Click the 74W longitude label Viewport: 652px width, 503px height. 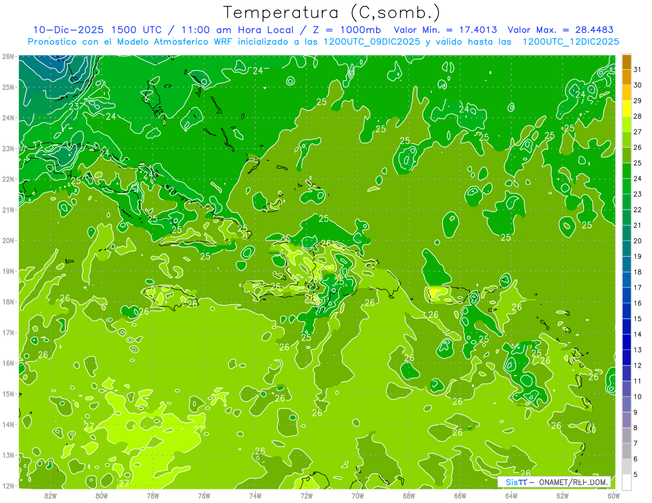click(x=255, y=495)
